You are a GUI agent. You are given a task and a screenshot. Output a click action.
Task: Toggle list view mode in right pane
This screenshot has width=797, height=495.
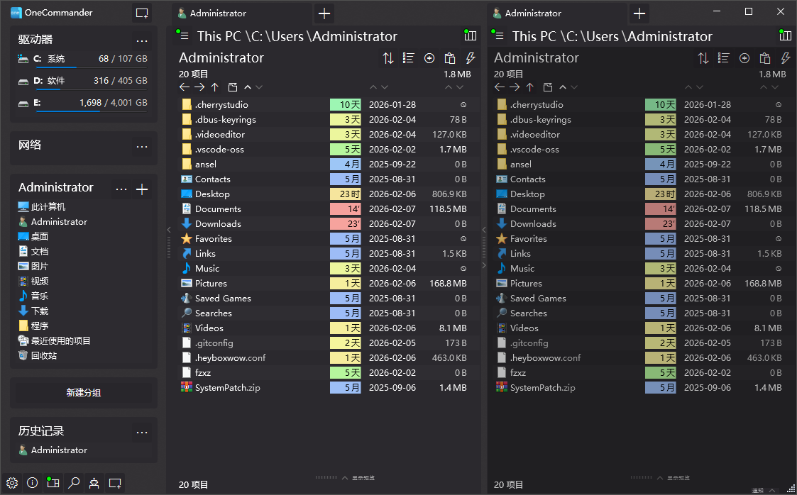(x=724, y=59)
